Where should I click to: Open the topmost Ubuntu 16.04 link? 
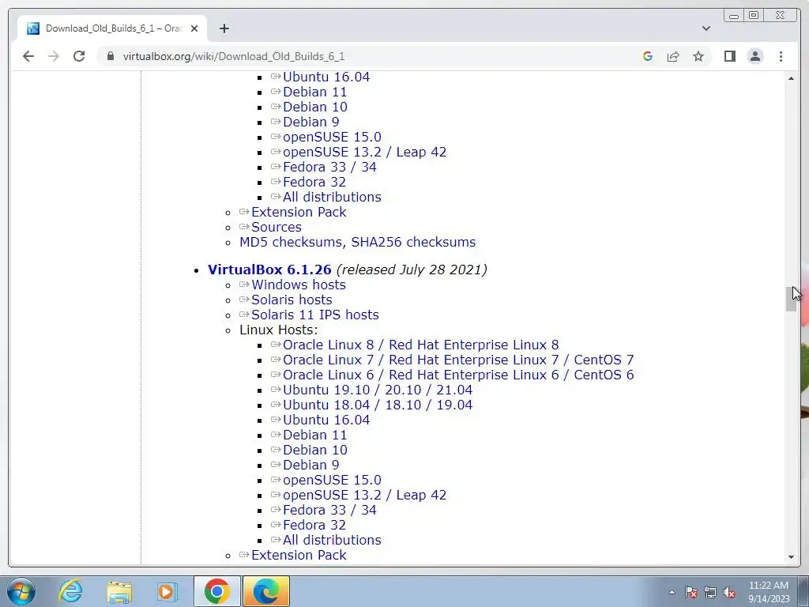(x=326, y=77)
